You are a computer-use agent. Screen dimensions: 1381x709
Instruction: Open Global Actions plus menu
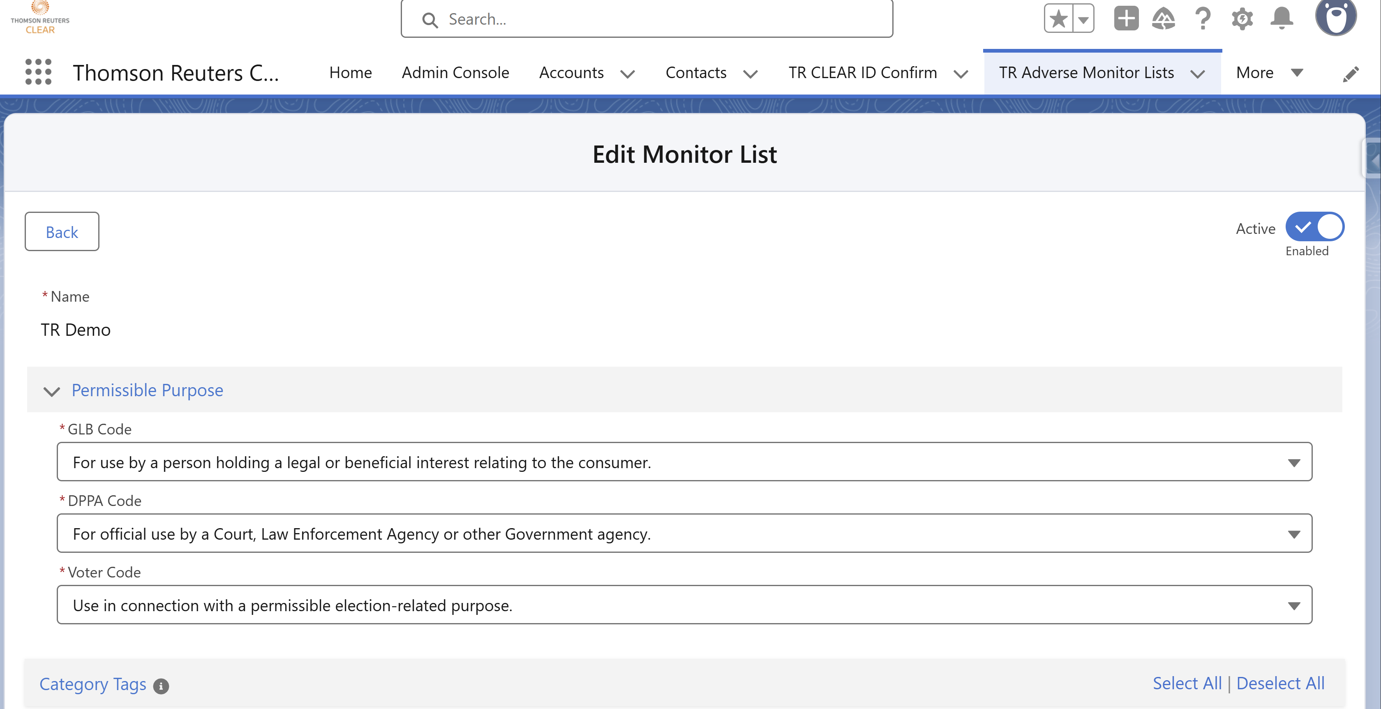coord(1126,19)
